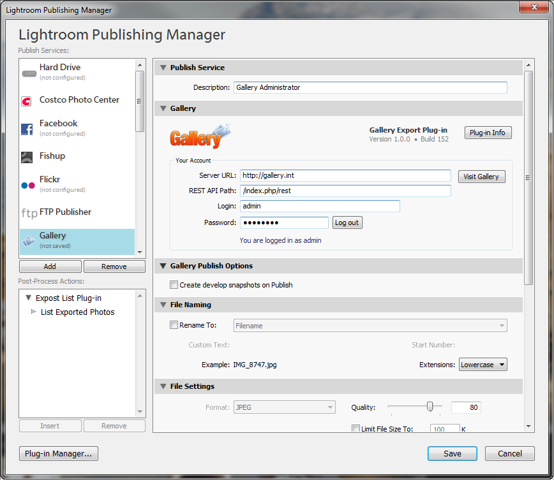This screenshot has height=480, width=554.
Task: Open the Plug-in Manager
Action: 59,453
